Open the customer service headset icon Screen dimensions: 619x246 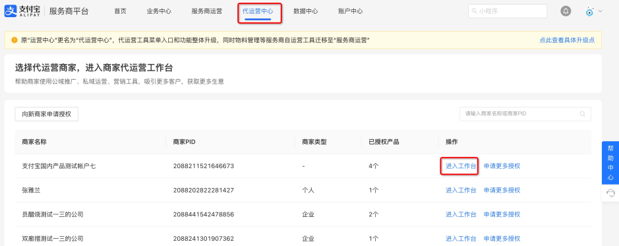(x=610, y=193)
